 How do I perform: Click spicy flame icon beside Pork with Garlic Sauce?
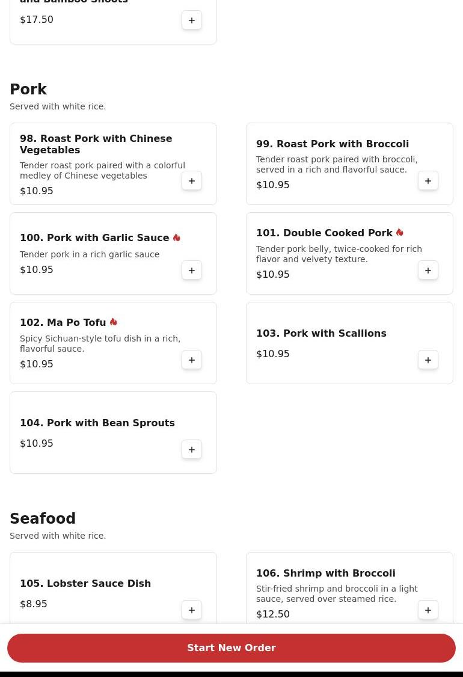click(177, 237)
